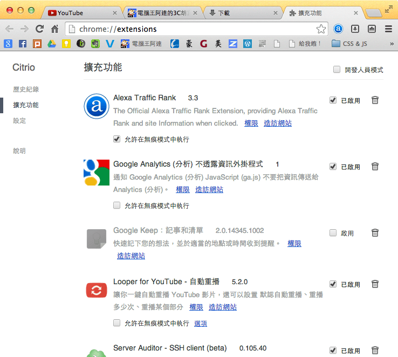Open the 電腦王阿達 bookmark
The height and width of the screenshot is (357, 398).
click(x=141, y=44)
